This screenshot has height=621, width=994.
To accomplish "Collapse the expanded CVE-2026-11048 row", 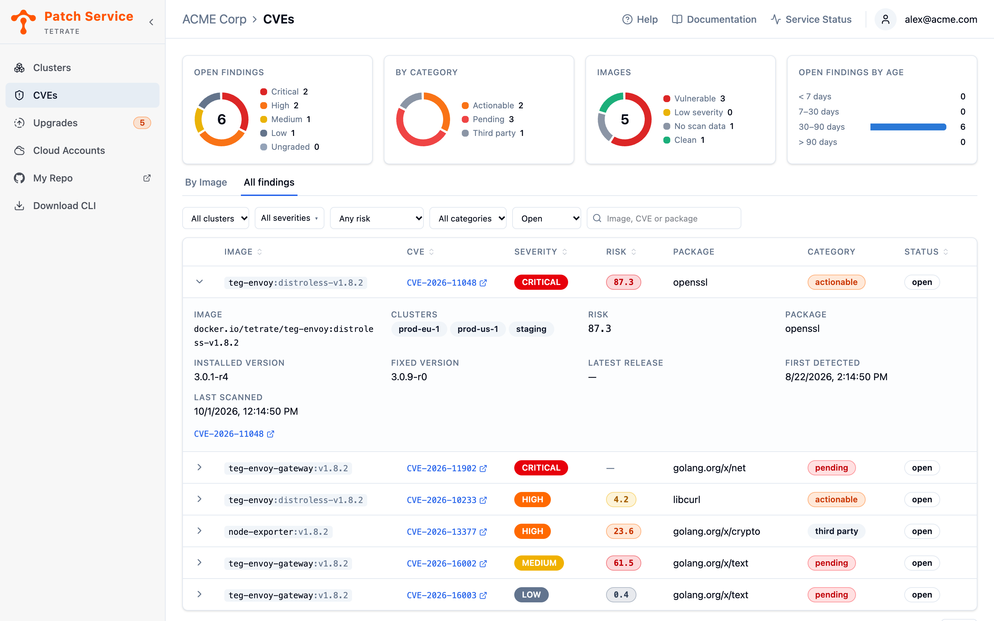I will click(x=199, y=282).
